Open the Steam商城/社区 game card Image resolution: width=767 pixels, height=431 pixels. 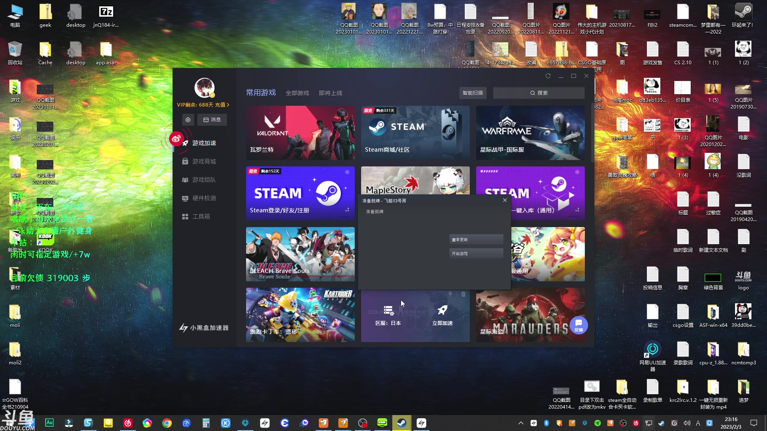pyautogui.click(x=415, y=133)
